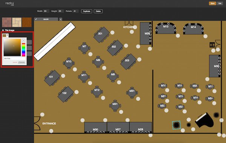Image resolution: width=226 pixels, height=143 pixels.
Task: Select rectangular table 303
Action: [x=128, y=62]
